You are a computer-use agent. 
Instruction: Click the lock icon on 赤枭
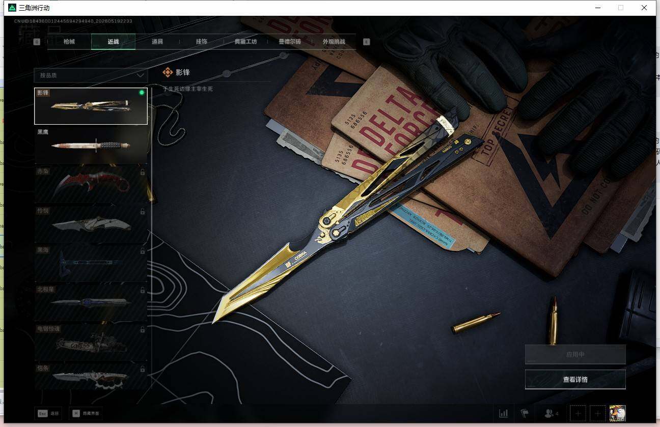pos(143,172)
